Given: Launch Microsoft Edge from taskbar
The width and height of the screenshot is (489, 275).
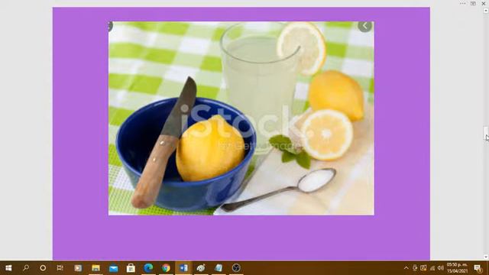Looking at the screenshot, I should (148, 268).
